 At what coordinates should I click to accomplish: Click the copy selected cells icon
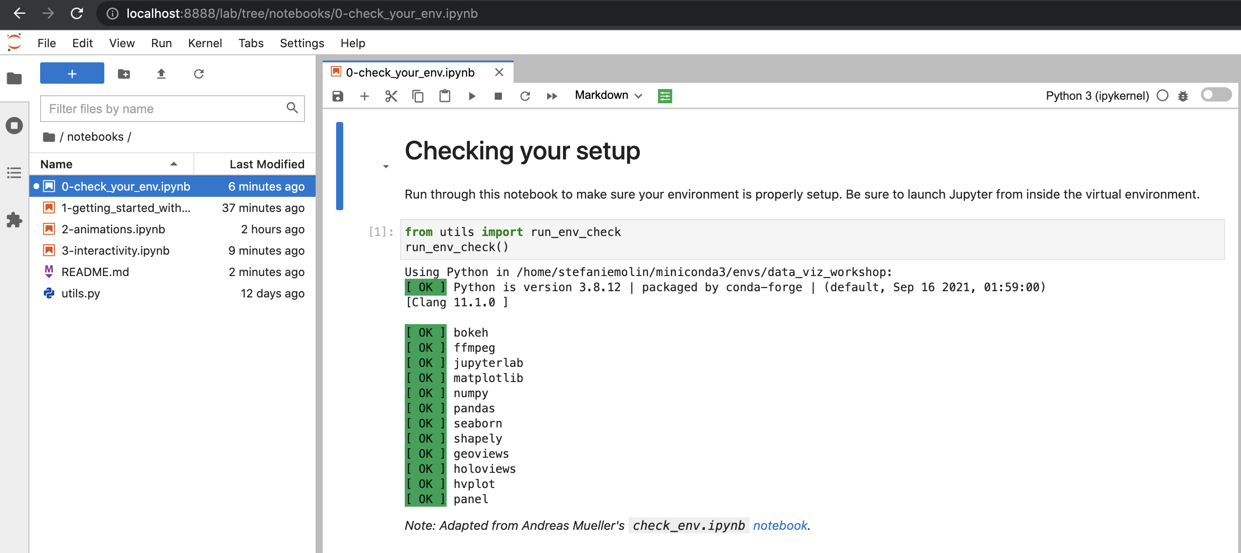pos(418,95)
